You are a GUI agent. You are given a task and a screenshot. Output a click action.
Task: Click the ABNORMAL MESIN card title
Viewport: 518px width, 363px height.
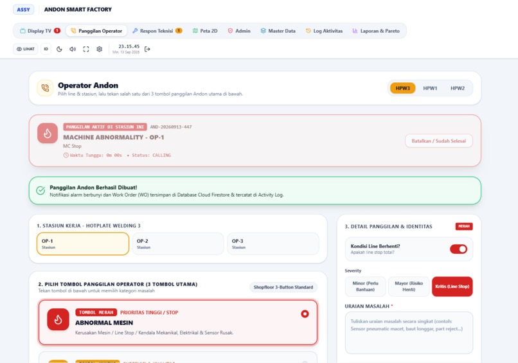(104, 323)
